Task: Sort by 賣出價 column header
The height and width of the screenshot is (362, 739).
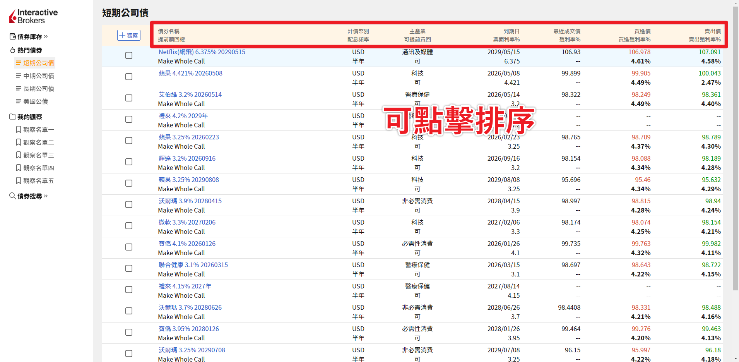Action: pos(713,31)
